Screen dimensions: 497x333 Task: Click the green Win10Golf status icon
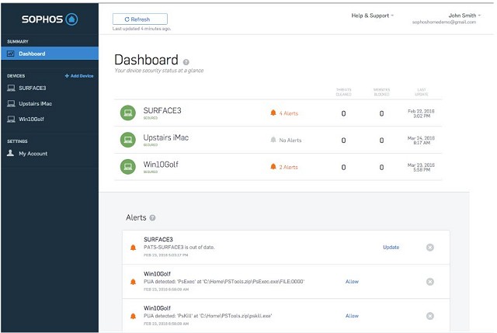(127, 167)
